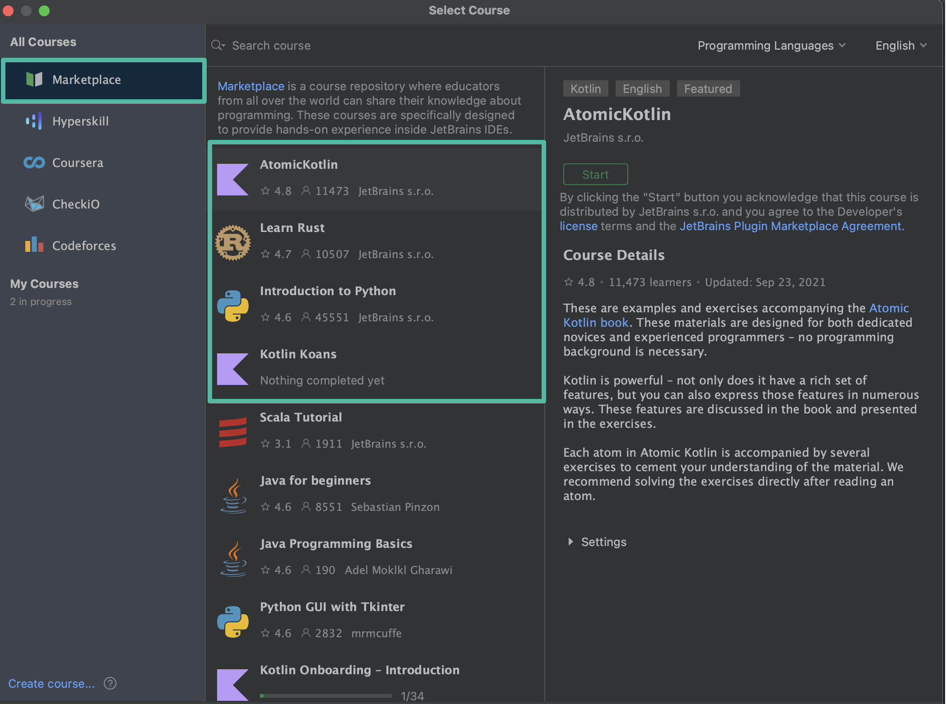
Task: Click the search magnifier icon
Action: (x=217, y=45)
